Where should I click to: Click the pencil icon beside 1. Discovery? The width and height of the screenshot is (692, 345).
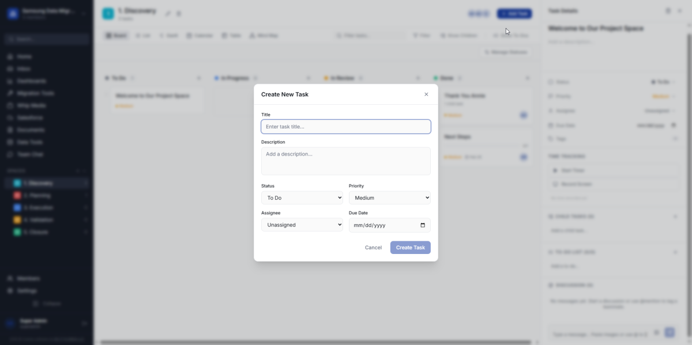(x=168, y=13)
